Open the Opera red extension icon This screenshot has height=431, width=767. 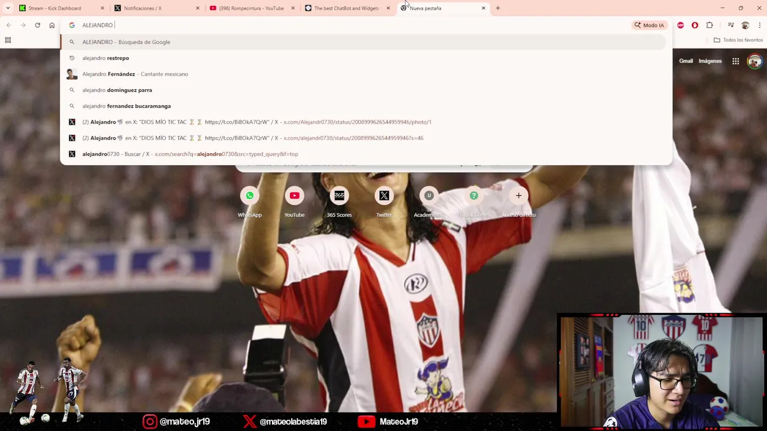pos(695,25)
